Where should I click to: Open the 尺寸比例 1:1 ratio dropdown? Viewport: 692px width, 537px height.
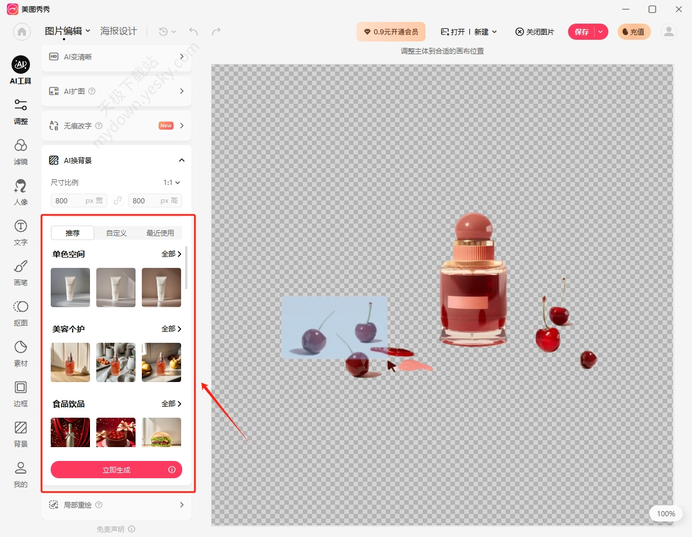(172, 183)
